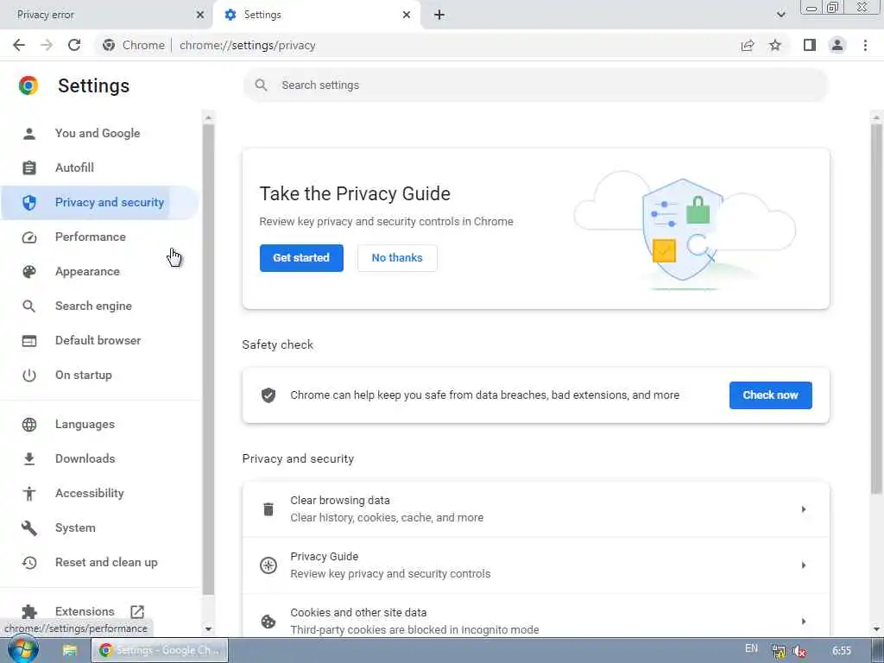The width and height of the screenshot is (884, 663).
Task: Start the Privacy Guide with Get started
Action: point(301,257)
